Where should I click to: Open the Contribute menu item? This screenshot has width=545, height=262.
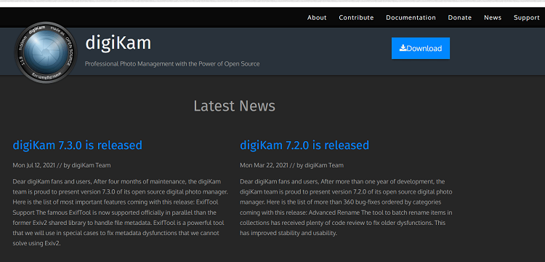click(356, 17)
